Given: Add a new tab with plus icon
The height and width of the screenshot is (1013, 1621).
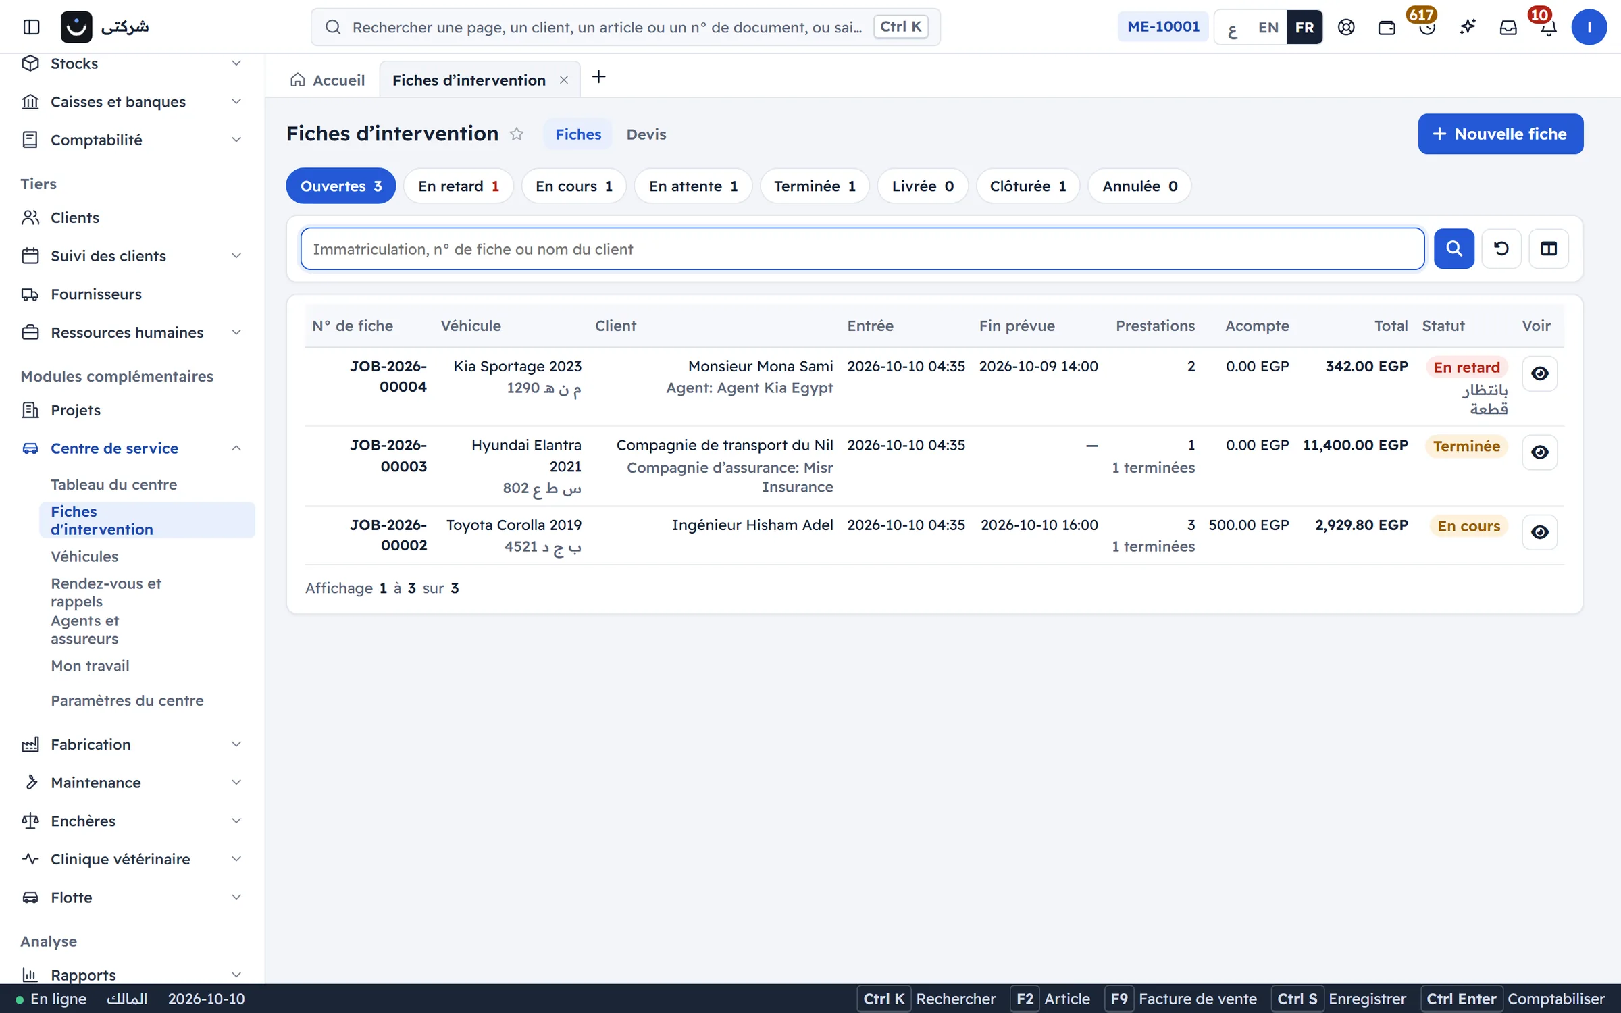Looking at the screenshot, I should [598, 77].
